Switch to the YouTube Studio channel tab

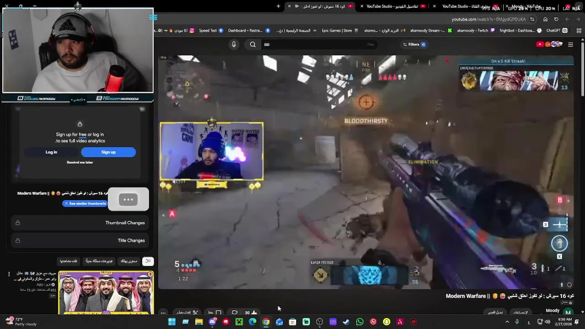click(466, 6)
